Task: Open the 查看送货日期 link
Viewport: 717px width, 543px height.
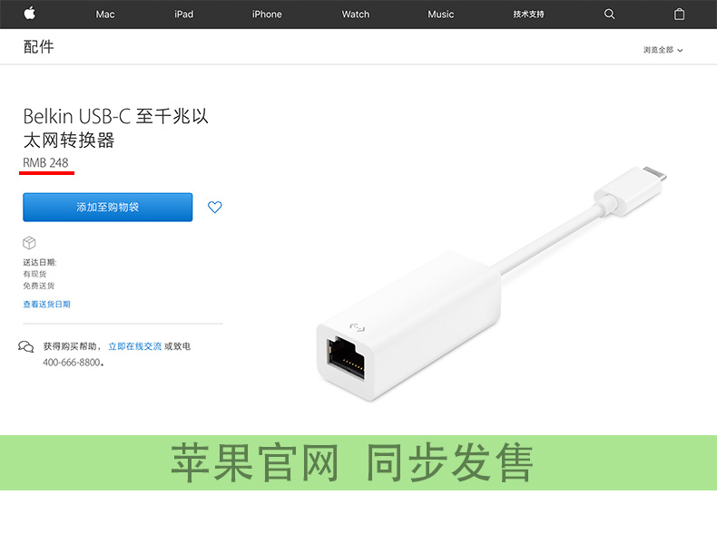Action: (x=46, y=305)
